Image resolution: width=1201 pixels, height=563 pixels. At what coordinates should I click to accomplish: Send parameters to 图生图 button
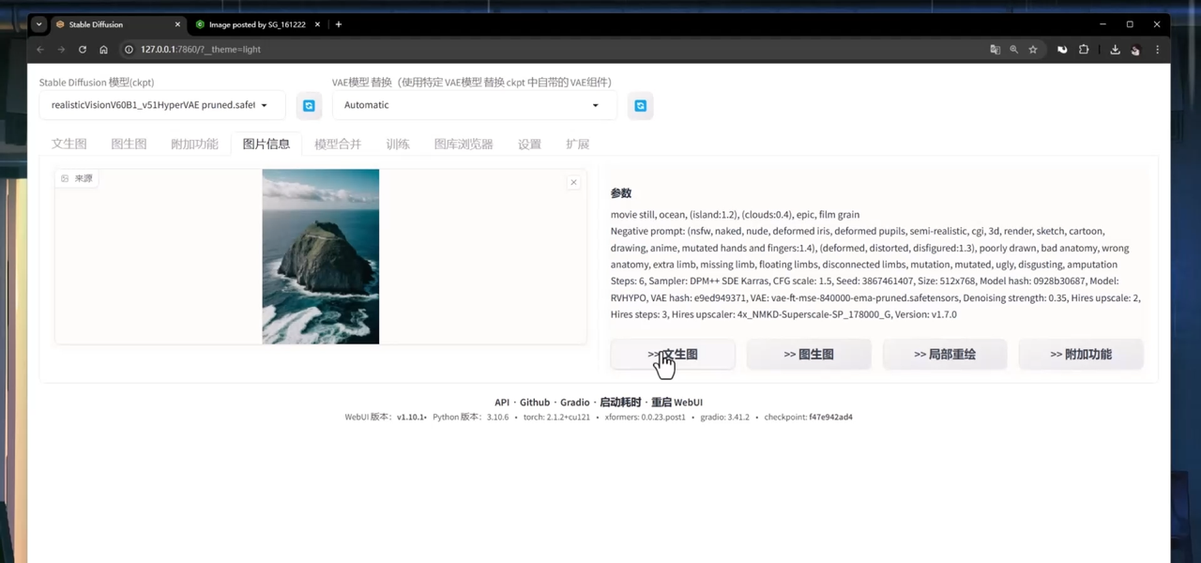pos(808,354)
